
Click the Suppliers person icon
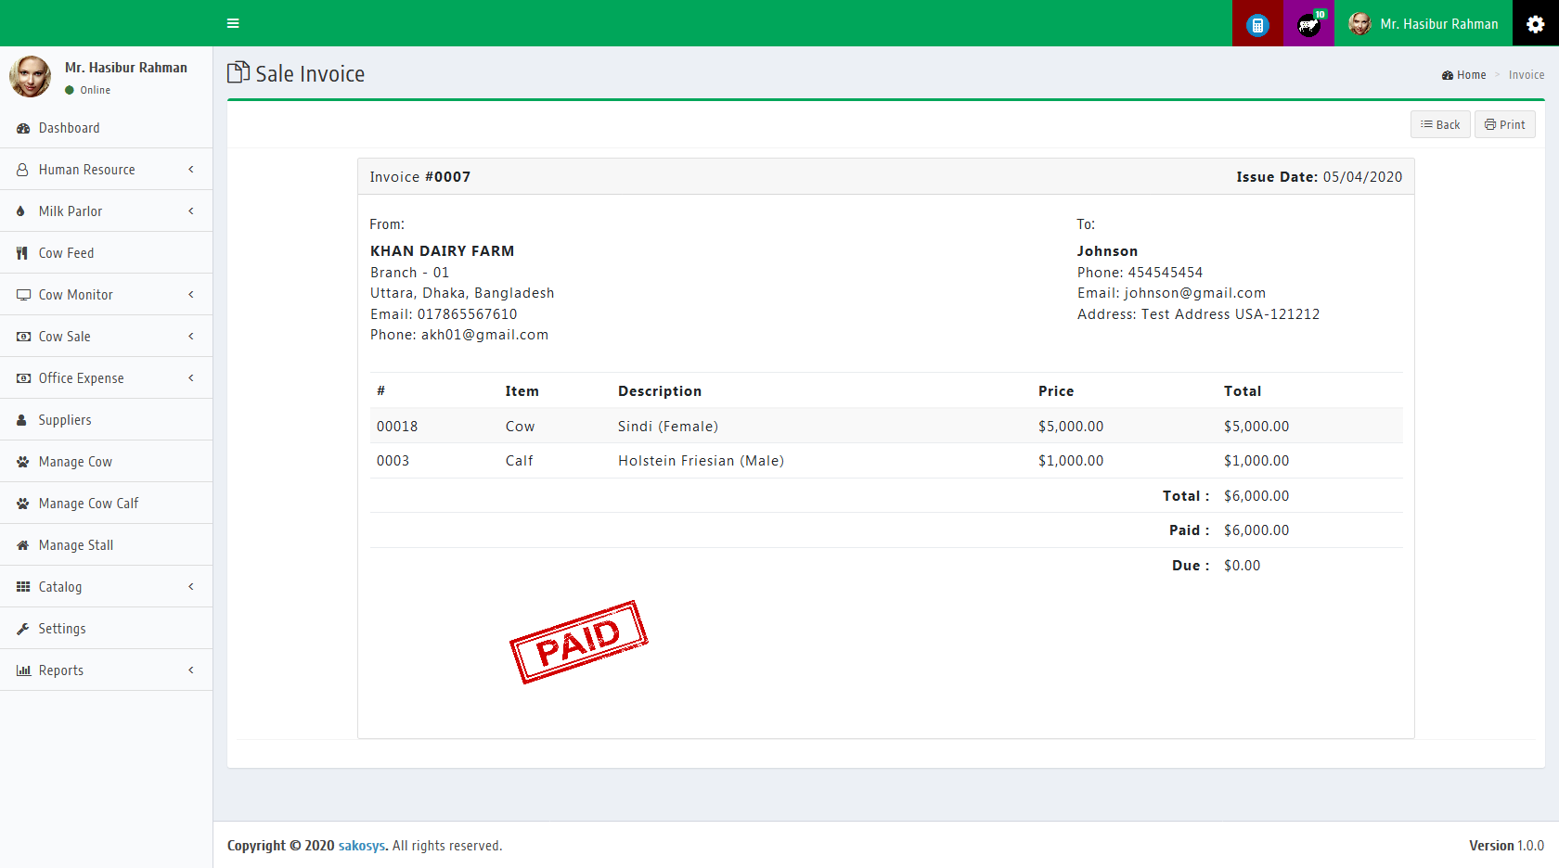tap(22, 420)
